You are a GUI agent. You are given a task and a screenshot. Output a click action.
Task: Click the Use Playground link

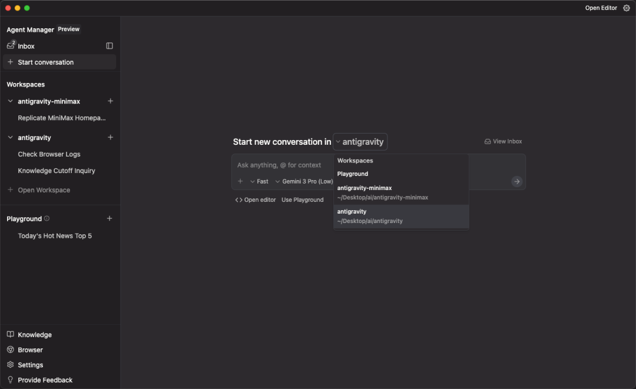(x=302, y=200)
